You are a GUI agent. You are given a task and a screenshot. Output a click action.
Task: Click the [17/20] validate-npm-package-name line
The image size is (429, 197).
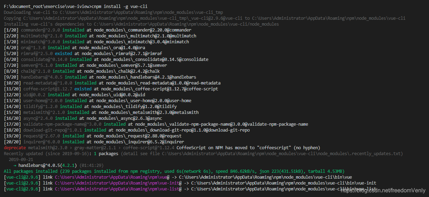coord(156,124)
